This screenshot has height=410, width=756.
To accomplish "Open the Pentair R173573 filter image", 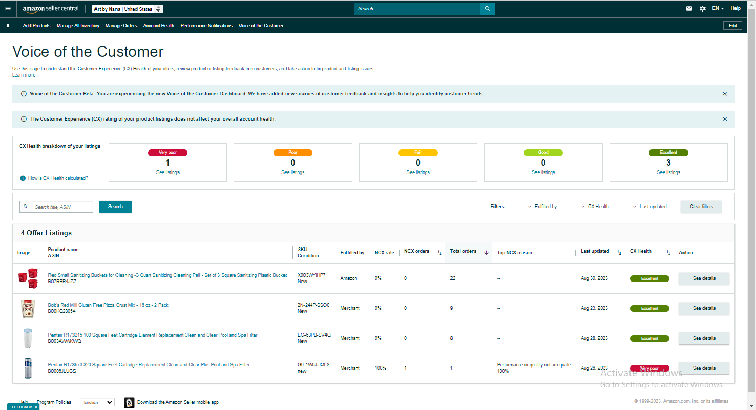I will point(28,368).
